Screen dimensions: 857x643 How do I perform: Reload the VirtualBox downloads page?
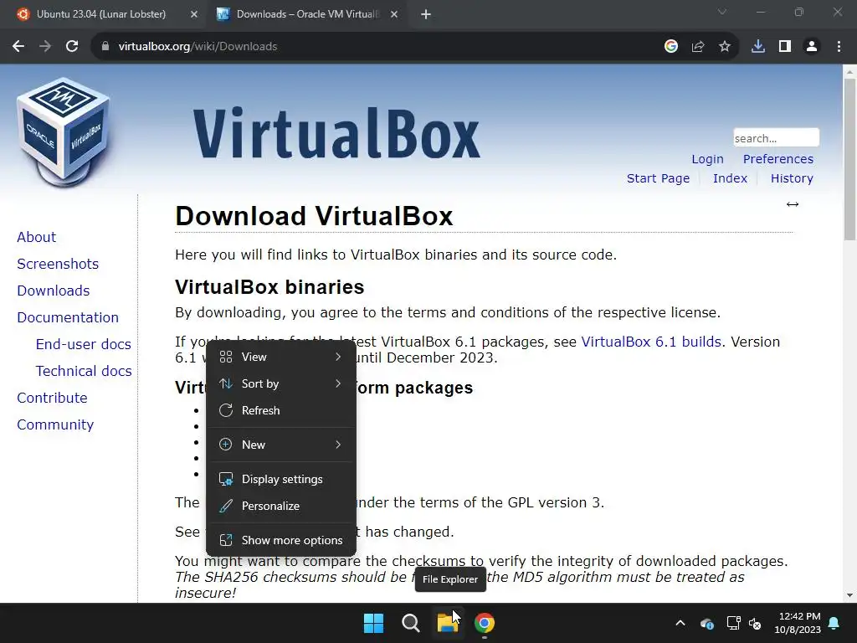72,47
